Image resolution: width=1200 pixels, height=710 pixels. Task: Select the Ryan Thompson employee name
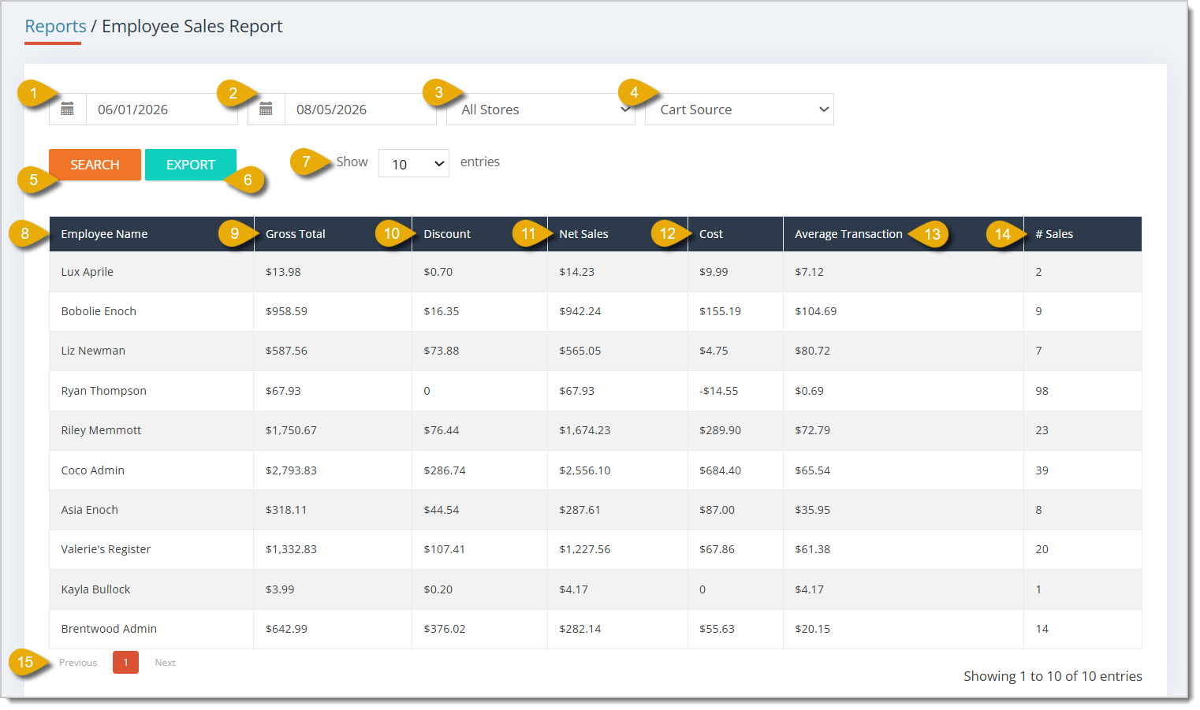point(104,391)
